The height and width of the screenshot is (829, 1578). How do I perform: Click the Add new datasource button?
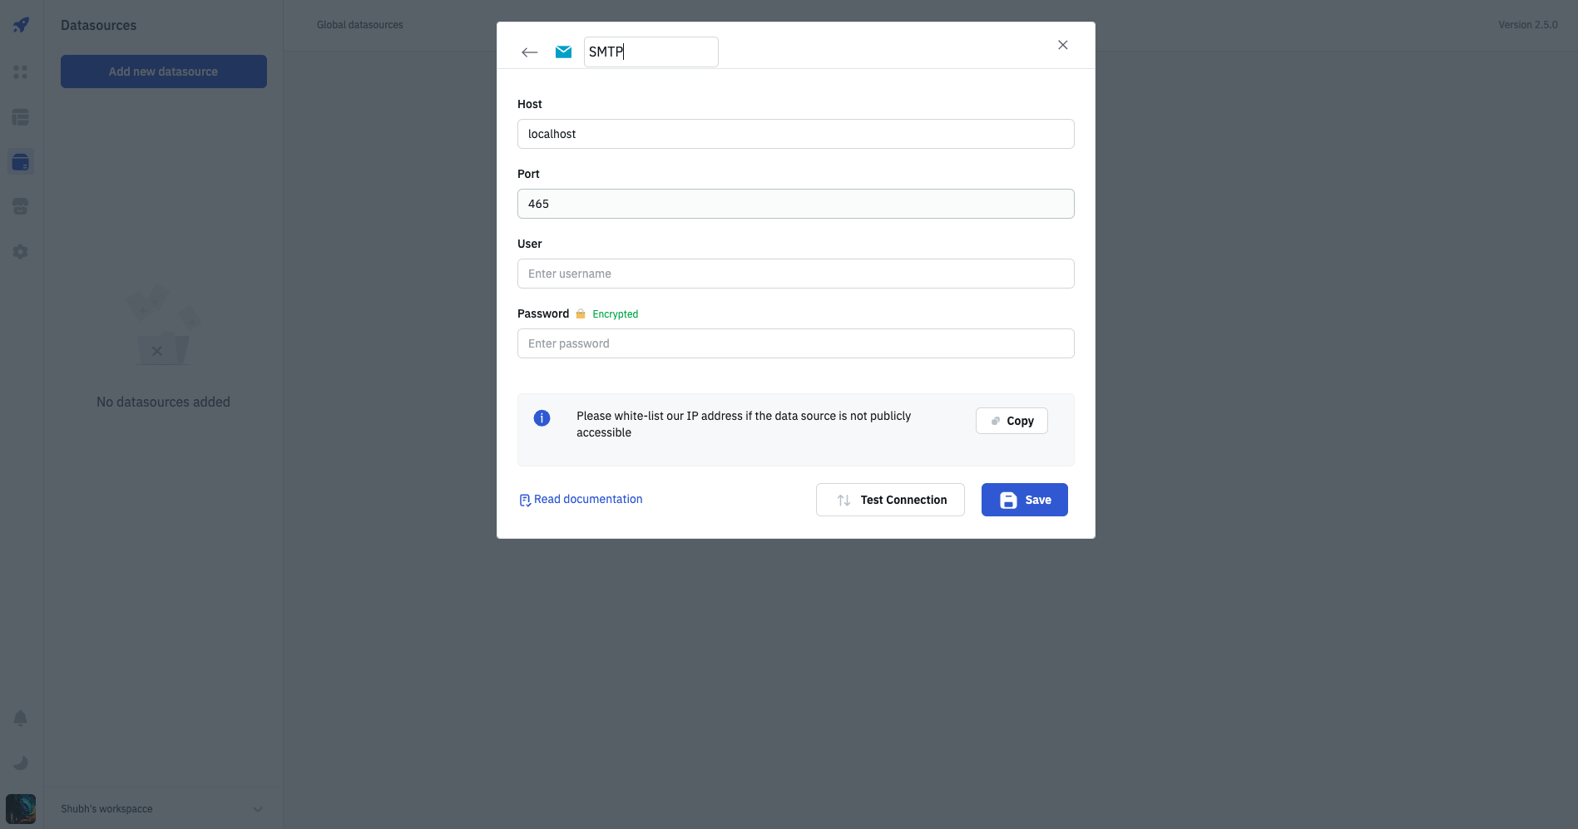pos(163,72)
